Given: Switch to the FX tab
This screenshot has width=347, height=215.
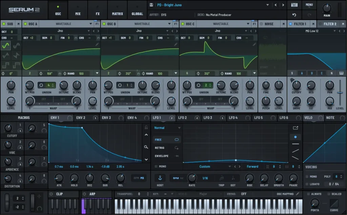Looking at the screenshot, I should tap(98, 10).
